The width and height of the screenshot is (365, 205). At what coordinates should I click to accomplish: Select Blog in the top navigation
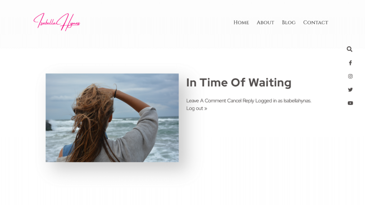tap(289, 22)
